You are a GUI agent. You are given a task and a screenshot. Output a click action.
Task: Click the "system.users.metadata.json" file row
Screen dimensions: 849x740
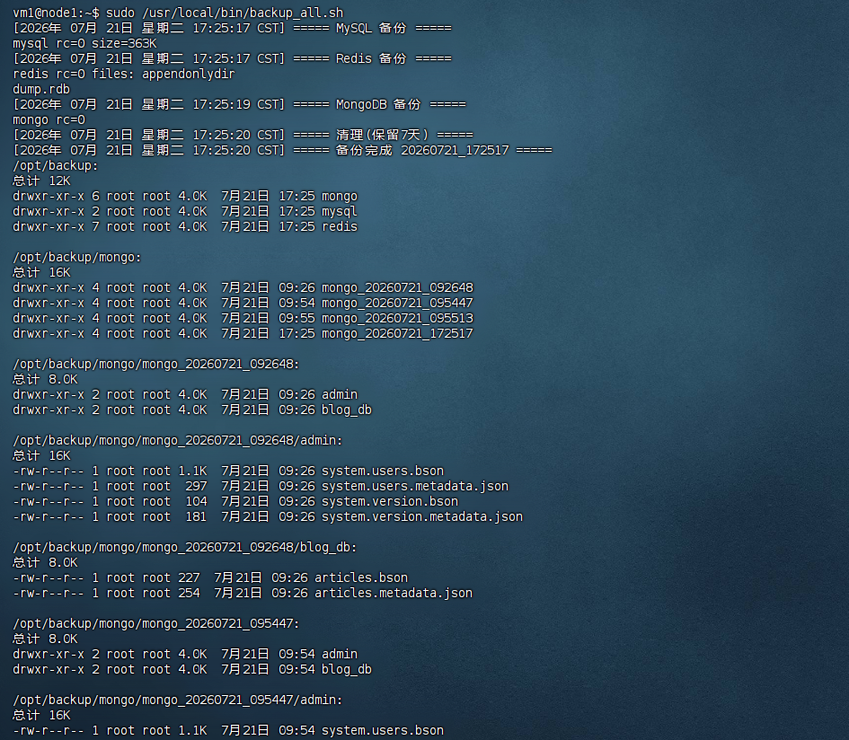pos(261,486)
